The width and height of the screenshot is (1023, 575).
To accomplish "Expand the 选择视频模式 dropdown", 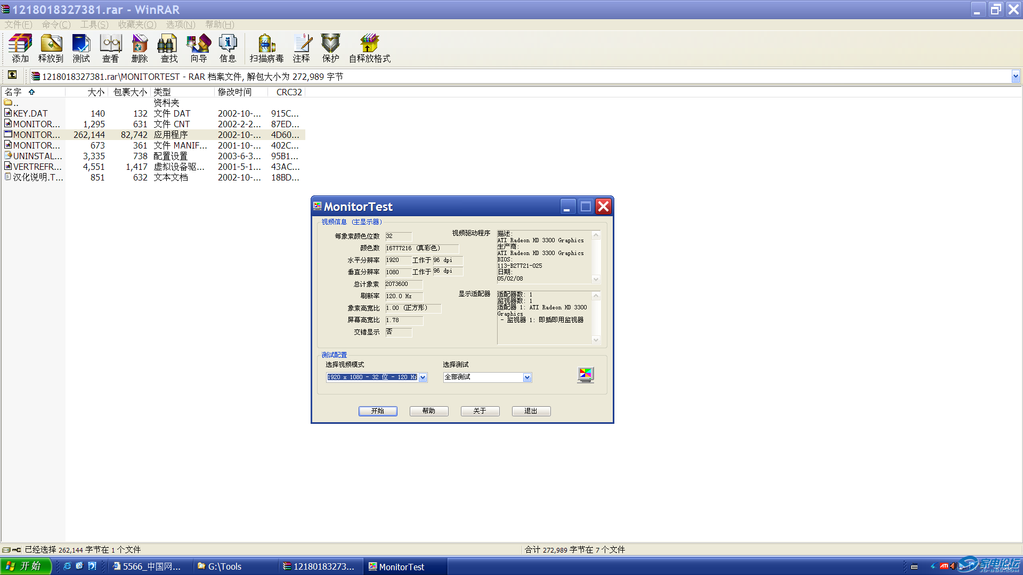I will tap(423, 377).
